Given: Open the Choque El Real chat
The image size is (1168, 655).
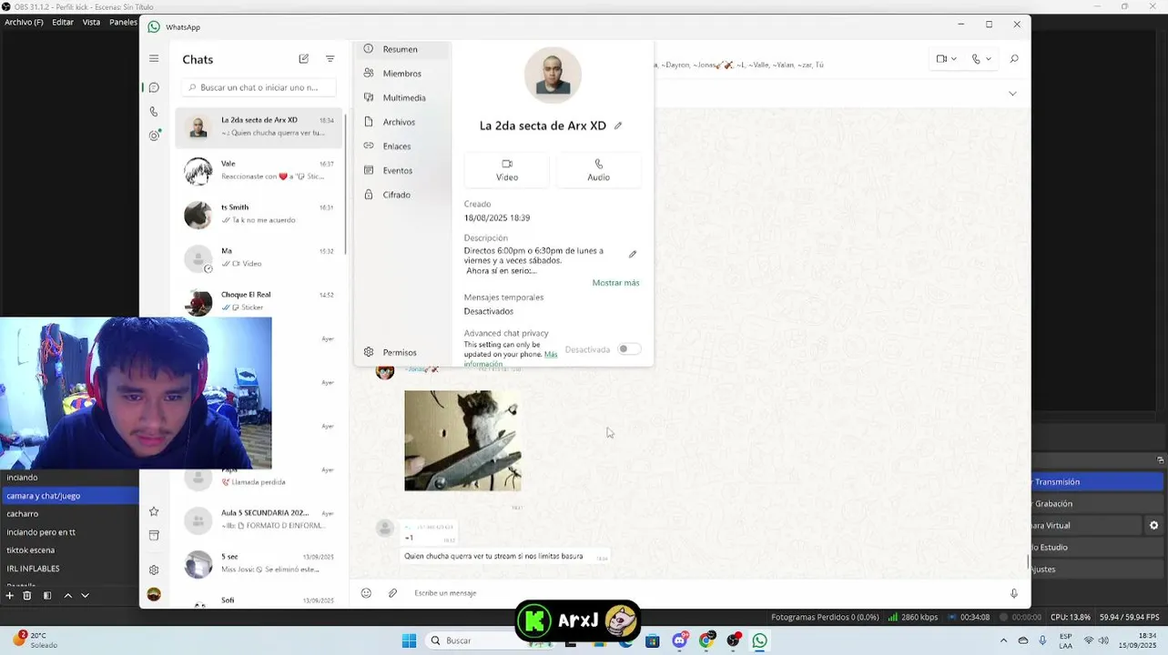Looking at the screenshot, I should (259, 301).
